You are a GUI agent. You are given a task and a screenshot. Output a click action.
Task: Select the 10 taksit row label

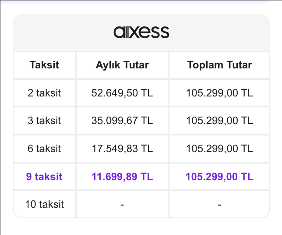[44, 204]
